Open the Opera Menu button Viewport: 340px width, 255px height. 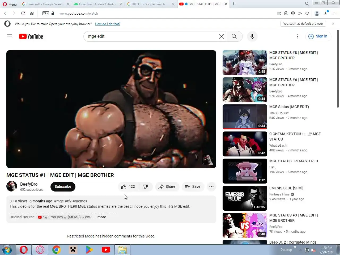(x=10, y=4)
